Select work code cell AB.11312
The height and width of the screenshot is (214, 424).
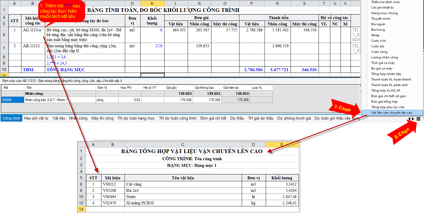click(x=31, y=46)
